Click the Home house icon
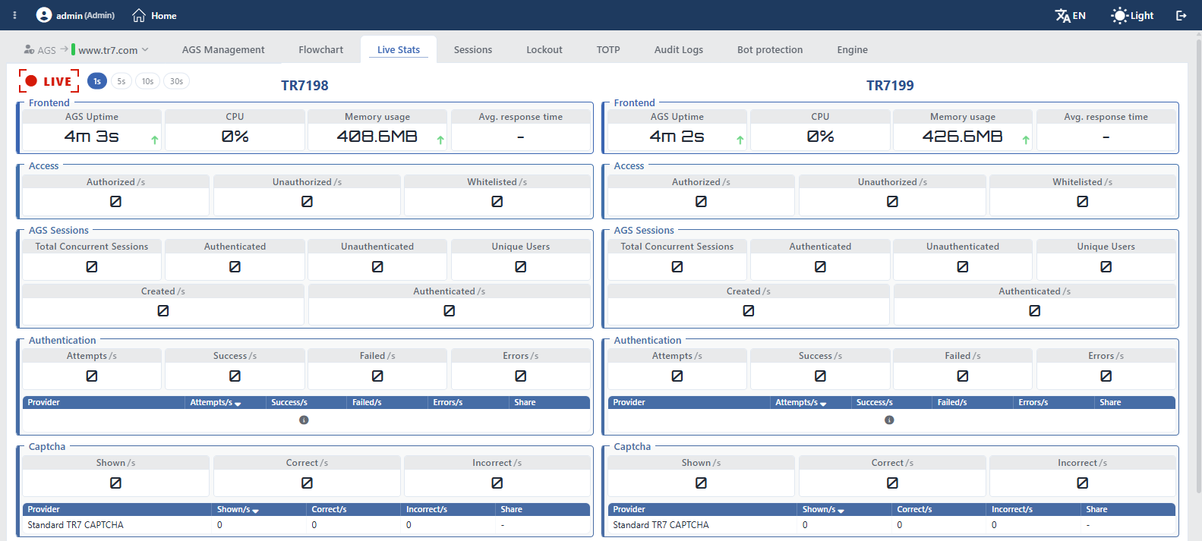 [x=139, y=15]
